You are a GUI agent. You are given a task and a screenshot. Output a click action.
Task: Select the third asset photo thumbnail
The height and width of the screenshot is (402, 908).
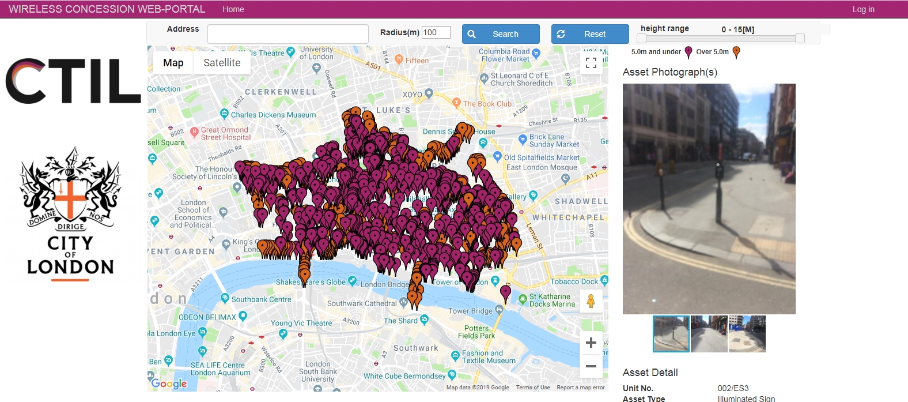tap(747, 334)
